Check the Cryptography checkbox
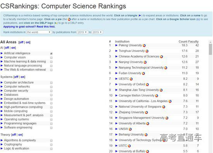213x153 pixels. coord(52,144)
